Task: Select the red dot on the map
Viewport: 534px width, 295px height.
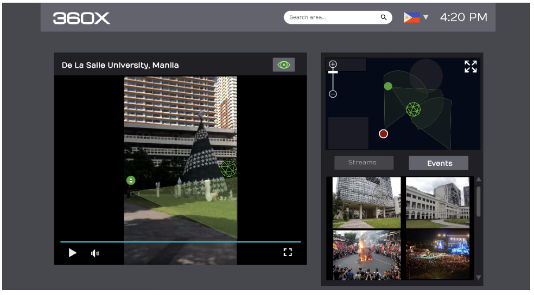Action: pyautogui.click(x=384, y=134)
